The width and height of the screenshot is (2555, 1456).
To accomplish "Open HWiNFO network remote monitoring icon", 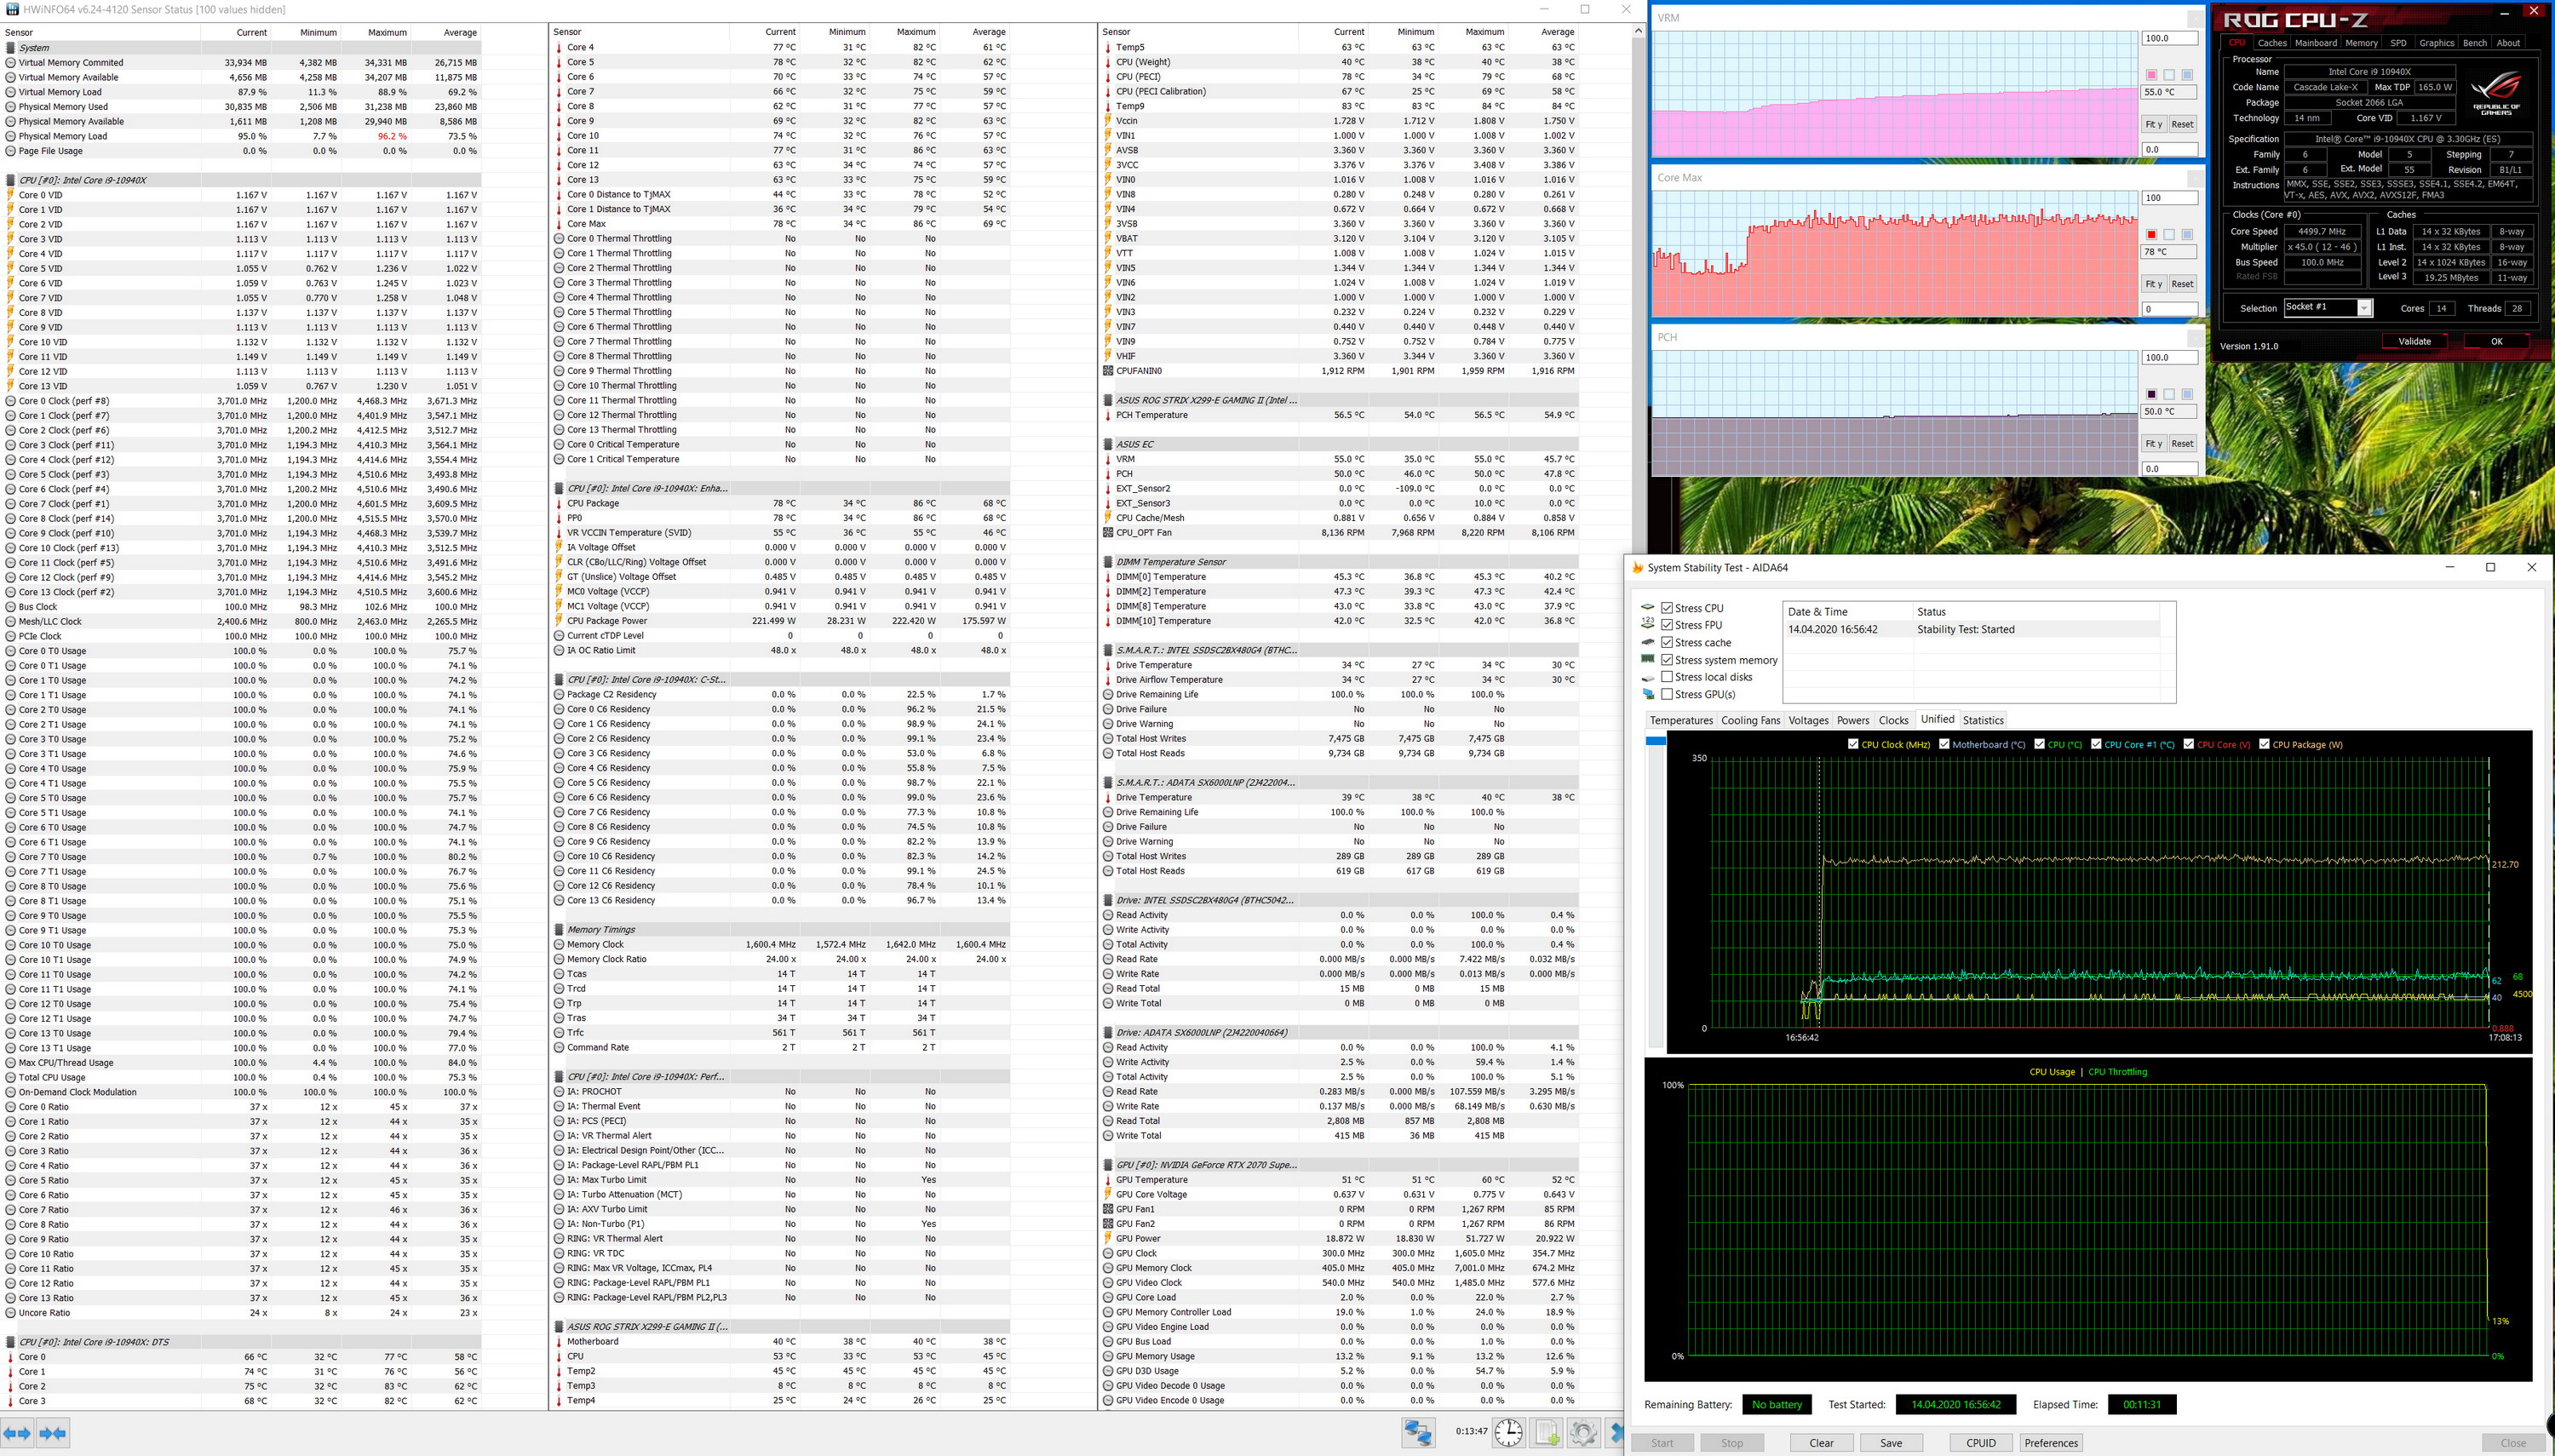I will coord(1417,1433).
